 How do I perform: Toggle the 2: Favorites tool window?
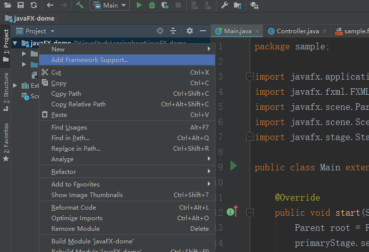(x=6, y=142)
